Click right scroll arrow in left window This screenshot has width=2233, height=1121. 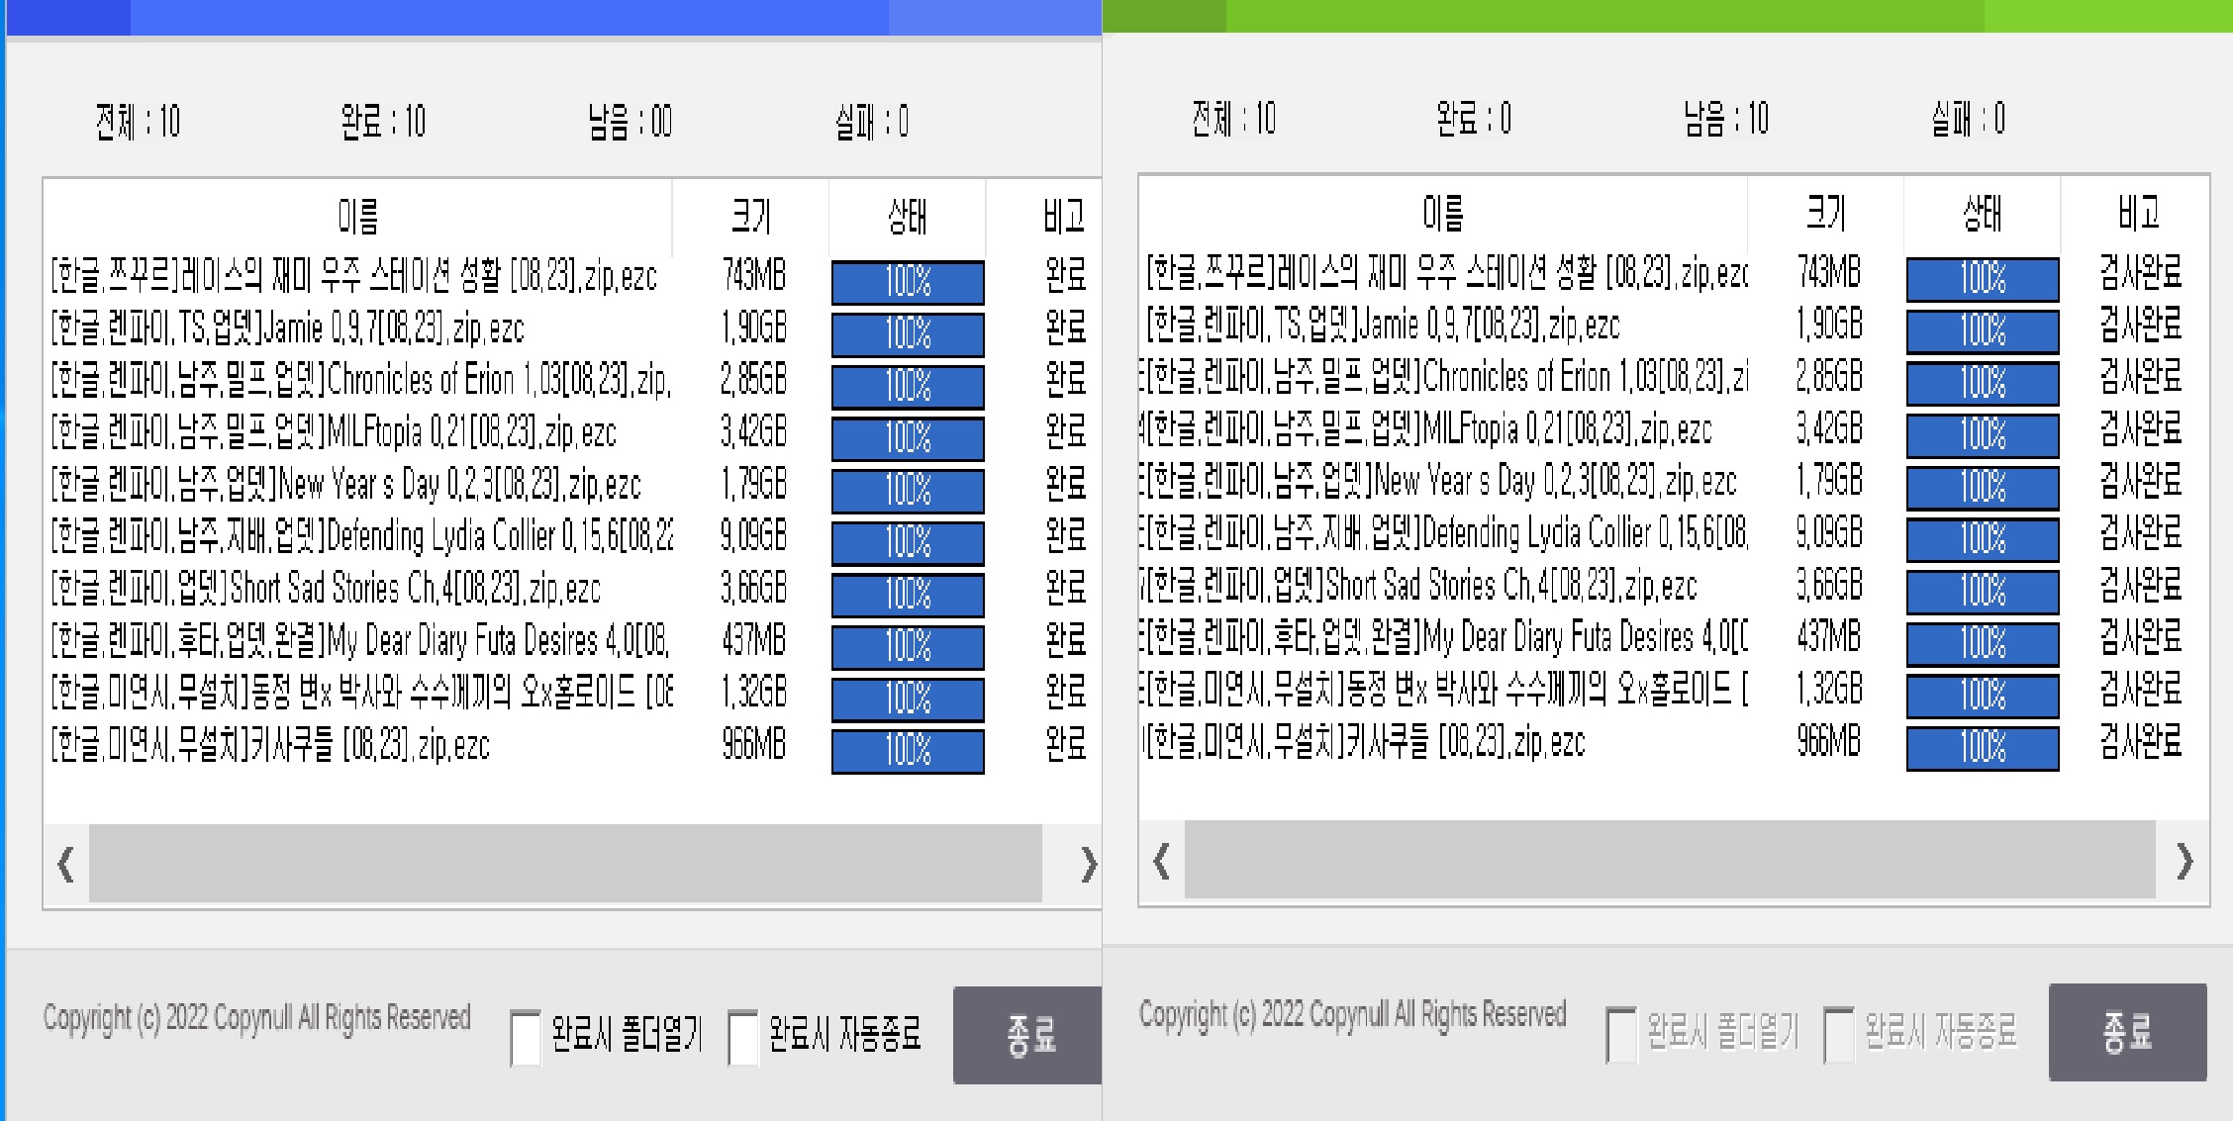(x=1088, y=864)
